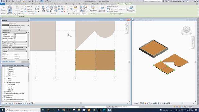Select Уровень 7 in Project Browser
Viewport: 199px width, 112px height.
point(11,71)
